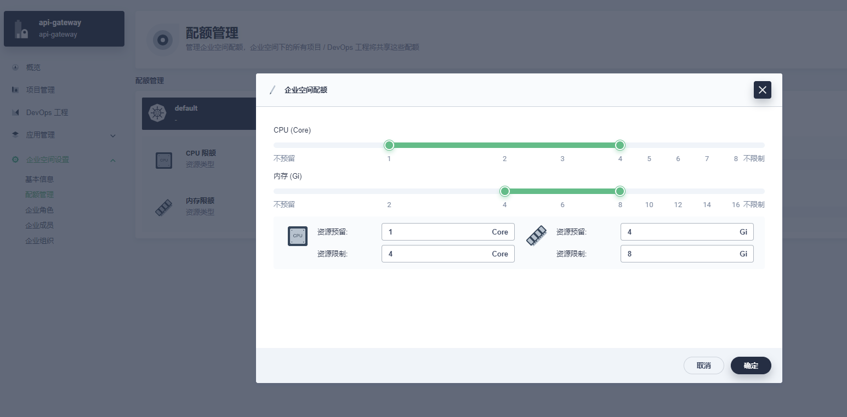The height and width of the screenshot is (417, 847).
Task: Click the 确定 confirm button
Action: pyautogui.click(x=751, y=365)
